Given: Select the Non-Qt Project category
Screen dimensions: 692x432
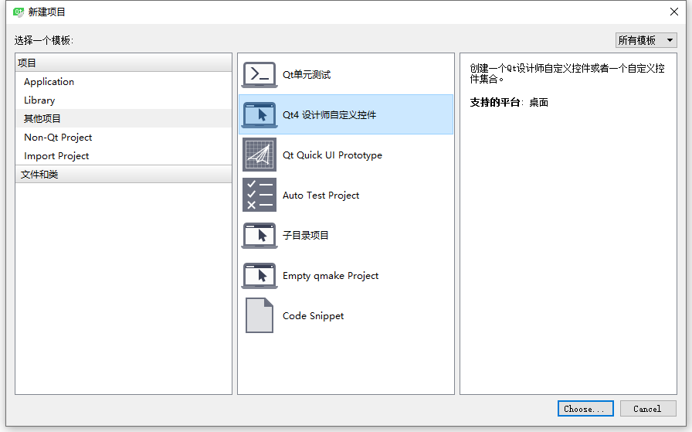Looking at the screenshot, I should coord(124,138).
